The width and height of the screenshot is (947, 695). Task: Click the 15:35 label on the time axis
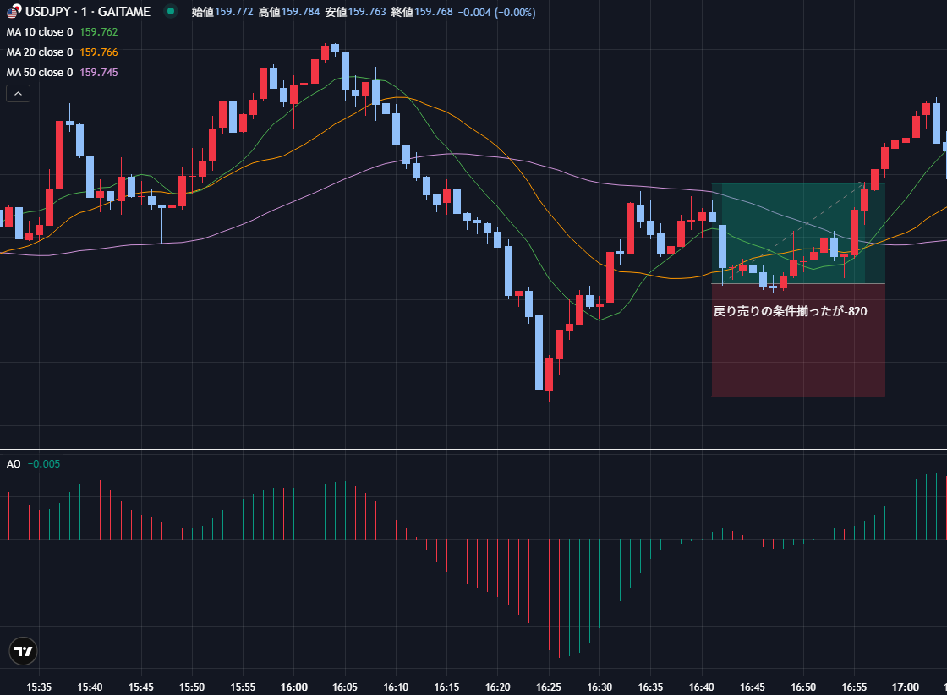click(x=39, y=687)
